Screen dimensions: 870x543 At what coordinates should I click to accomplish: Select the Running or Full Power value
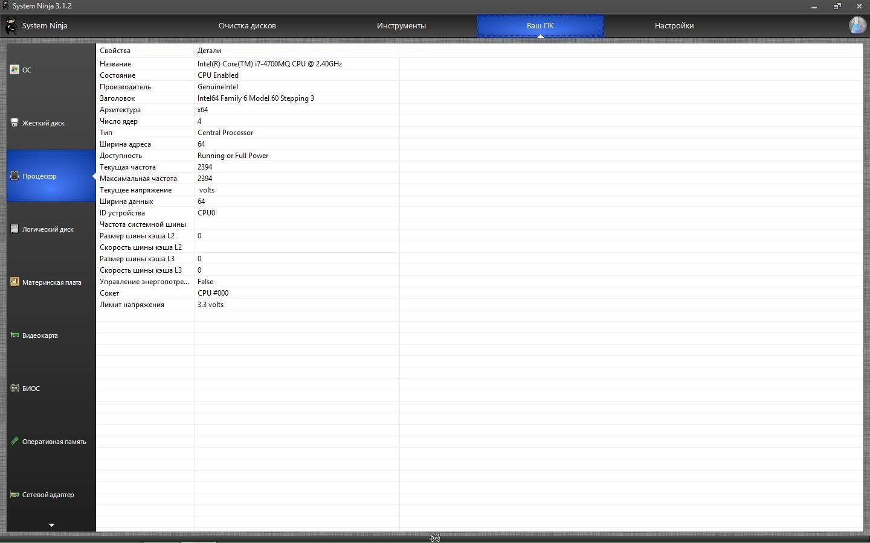[233, 156]
